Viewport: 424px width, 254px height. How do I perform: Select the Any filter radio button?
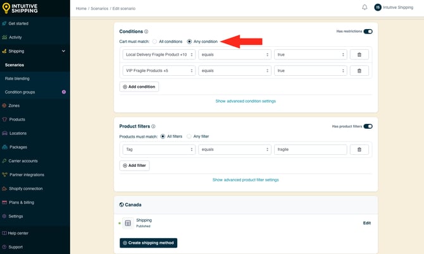coord(189,136)
